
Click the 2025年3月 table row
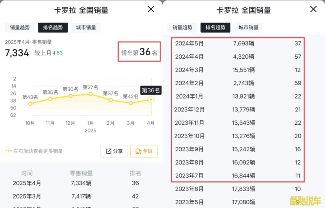point(81,196)
